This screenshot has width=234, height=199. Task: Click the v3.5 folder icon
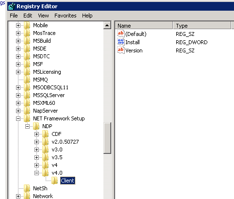tap(45, 157)
